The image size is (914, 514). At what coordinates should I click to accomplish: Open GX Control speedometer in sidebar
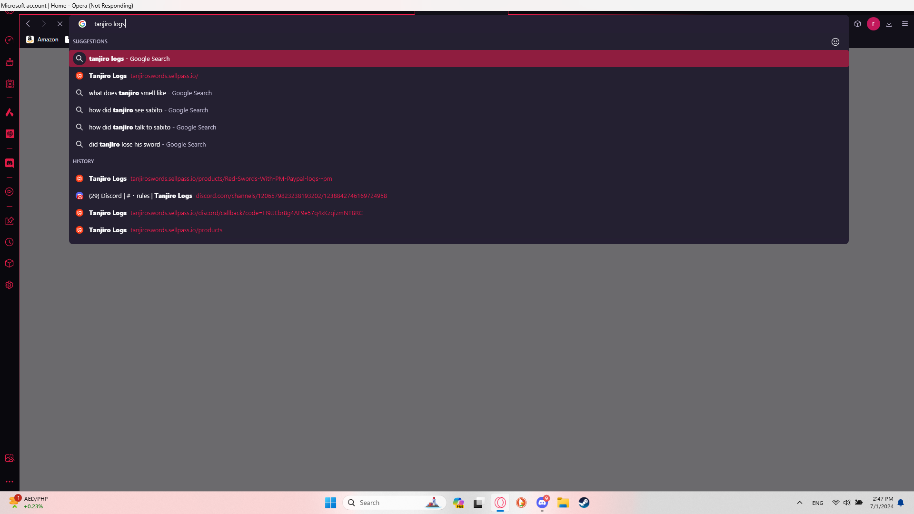point(10,40)
